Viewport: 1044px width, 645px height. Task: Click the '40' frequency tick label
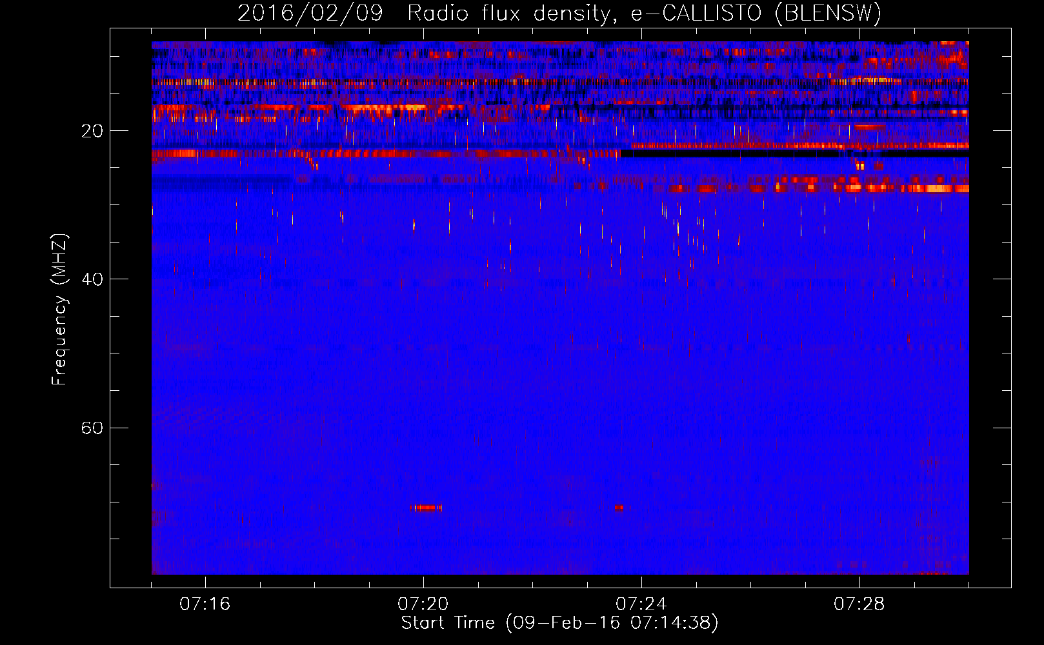point(92,279)
